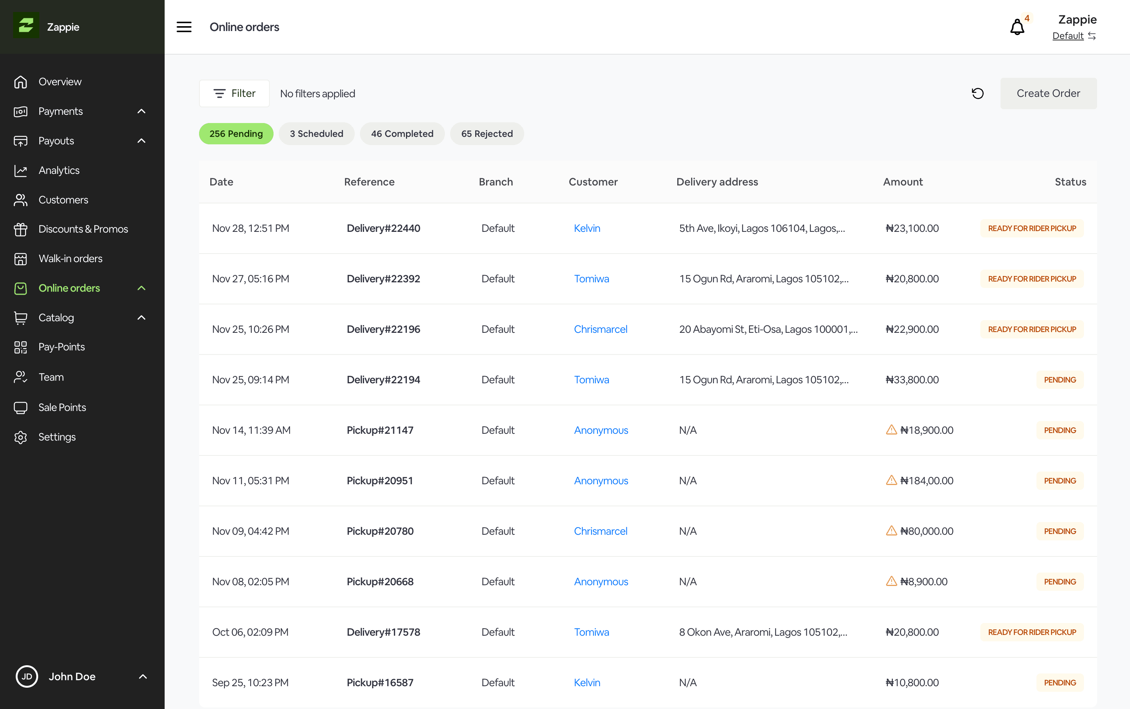The image size is (1130, 709).
Task: Expand the John Doe account menu
Action: point(142,676)
